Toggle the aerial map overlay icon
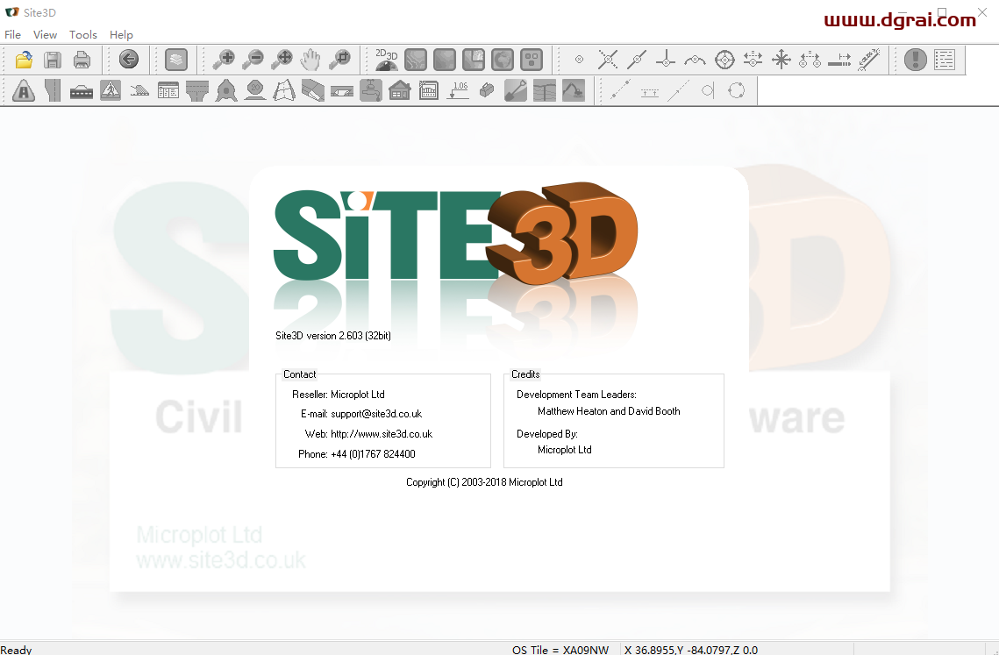This screenshot has height=655, width=999. 474,60
